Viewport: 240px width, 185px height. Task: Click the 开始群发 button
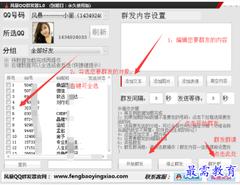[135, 164]
